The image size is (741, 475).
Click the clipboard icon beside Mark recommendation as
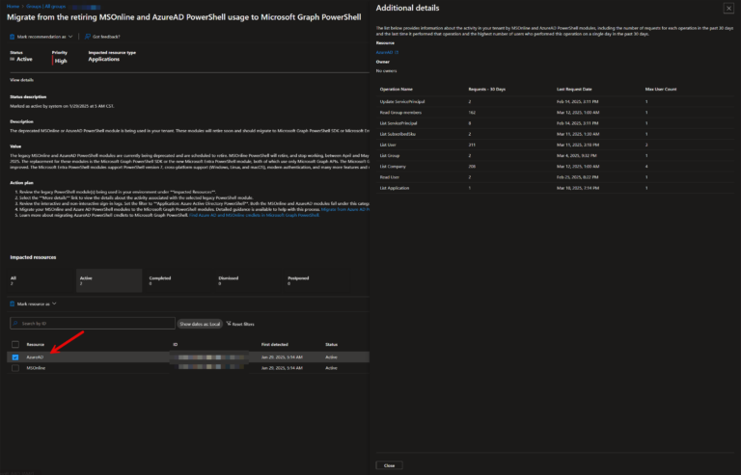click(x=13, y=37)
